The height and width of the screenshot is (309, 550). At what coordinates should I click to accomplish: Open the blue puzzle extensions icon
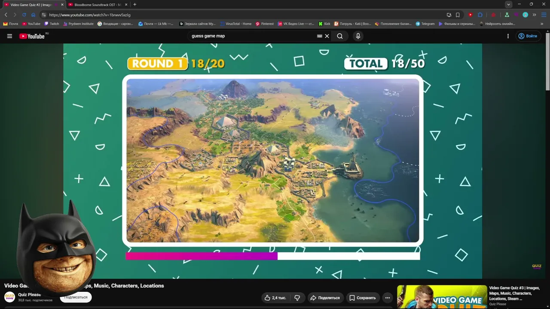point(480,15)
